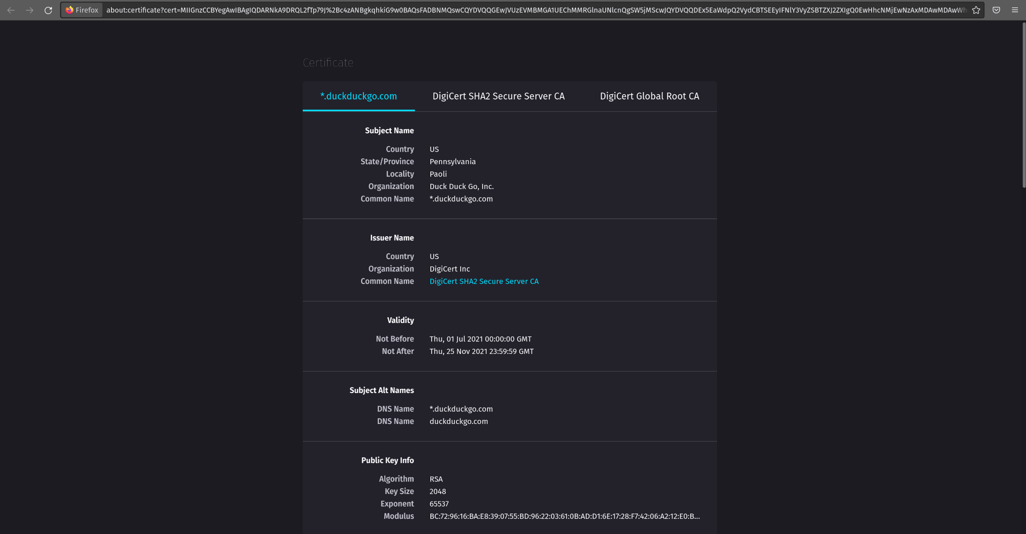Click the Certificate page heading
The image size is (1026, 534).
(328, 63)
